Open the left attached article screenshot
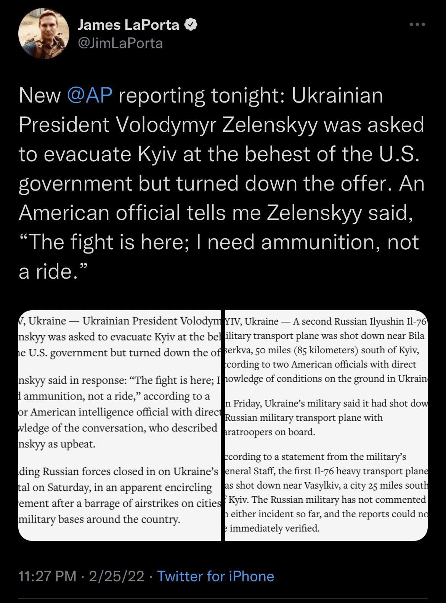Viewport: 446px width, 603px height. (x=119, y=425)
